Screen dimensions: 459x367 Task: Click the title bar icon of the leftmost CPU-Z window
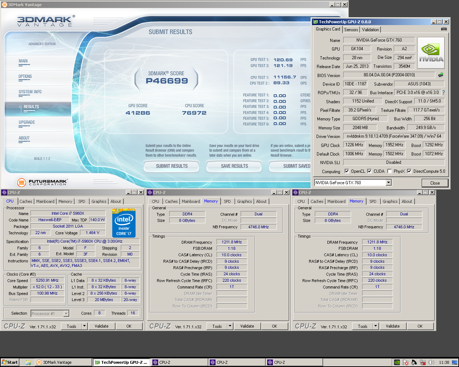4,192
